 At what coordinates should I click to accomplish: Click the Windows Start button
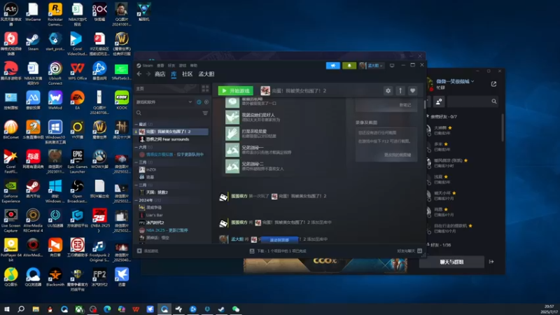pos(6,309)
